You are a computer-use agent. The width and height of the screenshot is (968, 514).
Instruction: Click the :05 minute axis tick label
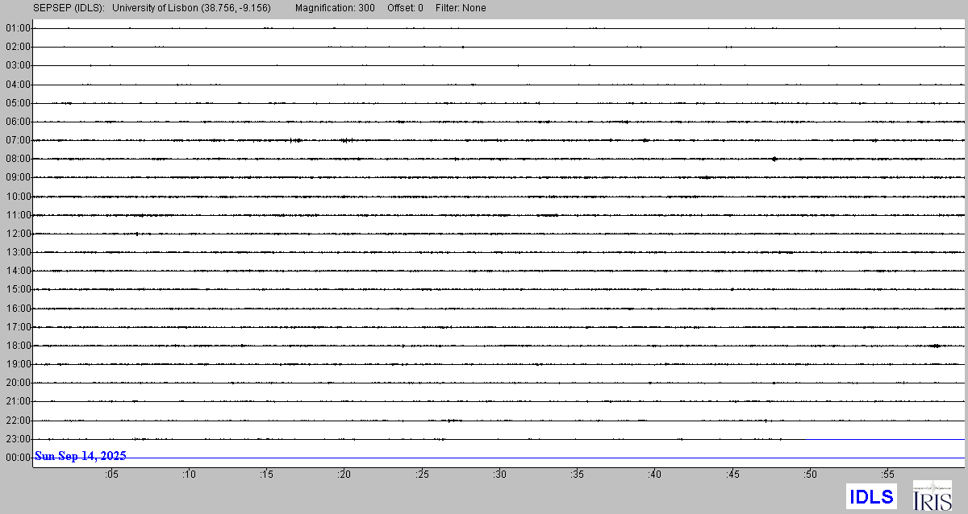coord(111,475)
